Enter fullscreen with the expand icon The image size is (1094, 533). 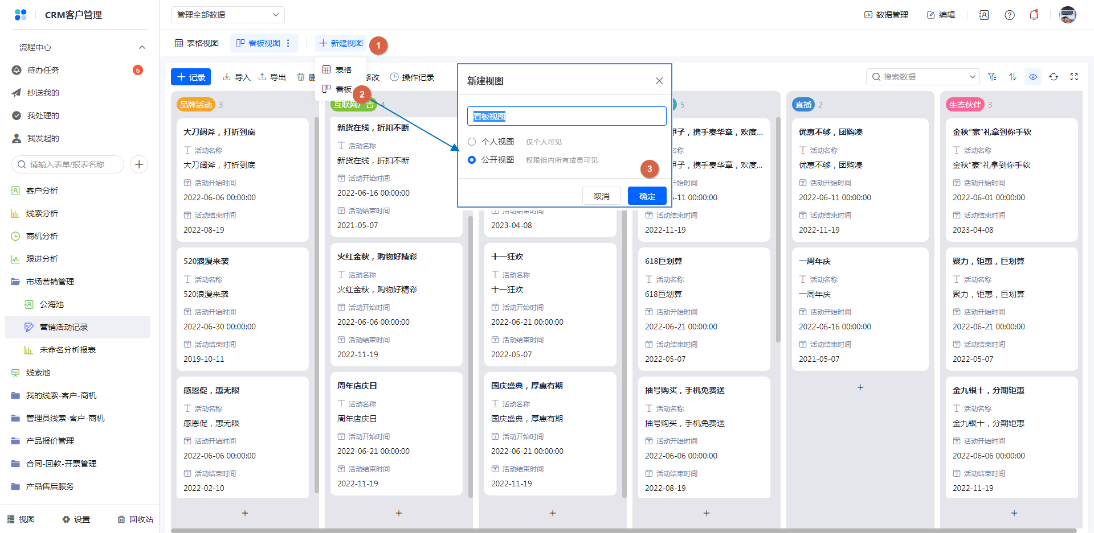click(1074, 77)
